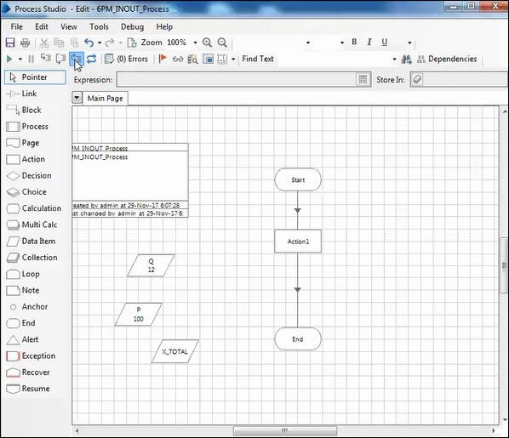
Task: Open the Dependencies view
Action: point(447,59)
